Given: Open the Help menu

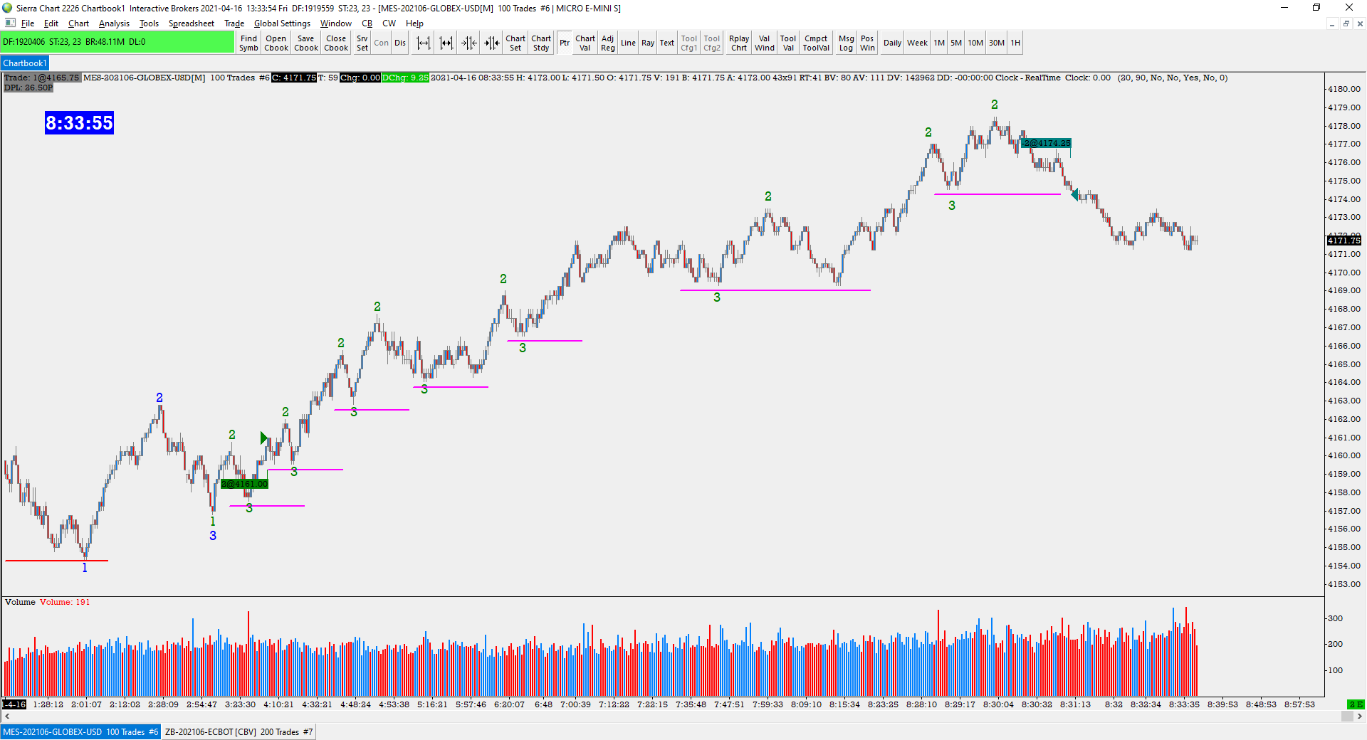Looking at the screenshot, I should tap(414, 23).
